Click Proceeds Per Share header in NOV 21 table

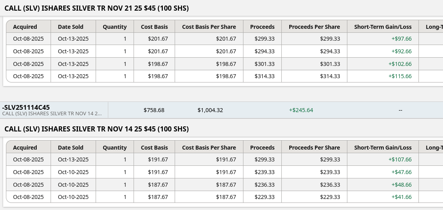314,27
